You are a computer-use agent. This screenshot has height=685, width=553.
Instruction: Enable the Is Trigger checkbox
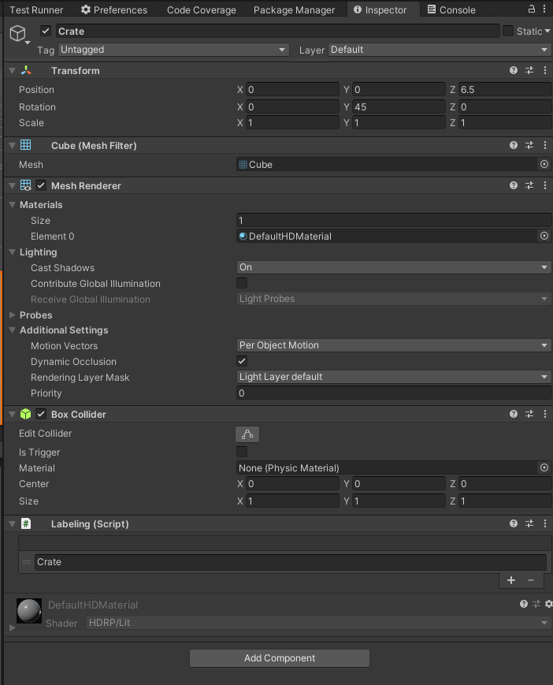(241, 452)
